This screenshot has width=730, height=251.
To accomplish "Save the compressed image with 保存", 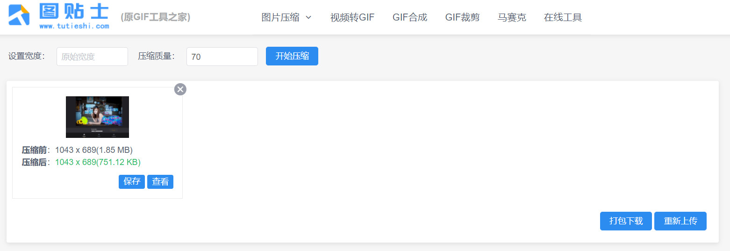I will coord(132,182).
